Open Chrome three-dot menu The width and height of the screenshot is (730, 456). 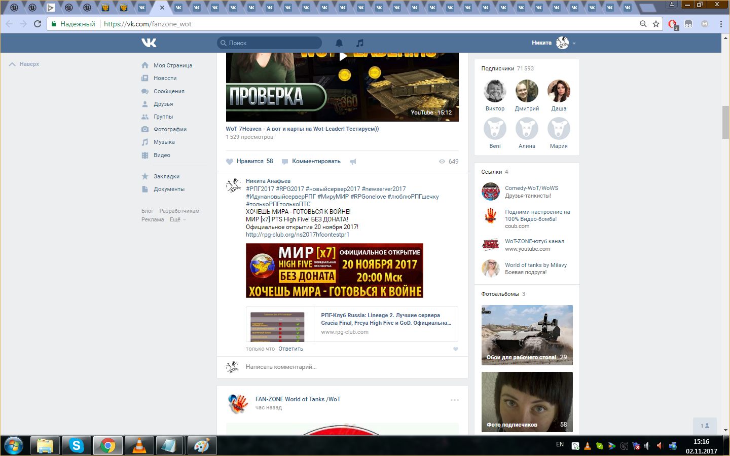tap(721, 24)
